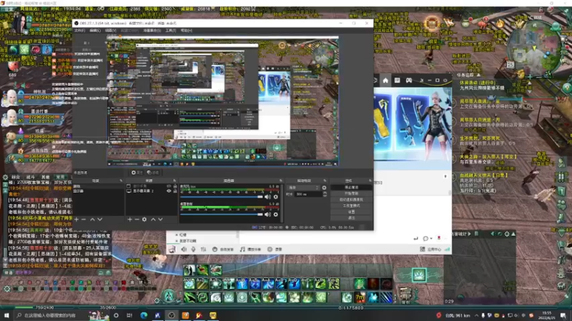Adjust first mixer channel volume slider

(222, 197)
